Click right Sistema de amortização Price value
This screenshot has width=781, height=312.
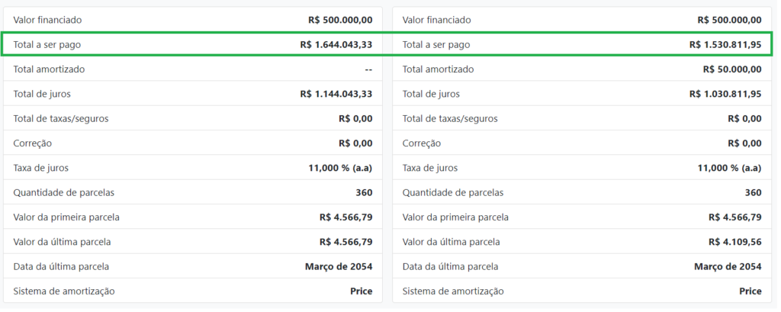tap(750, 291)
